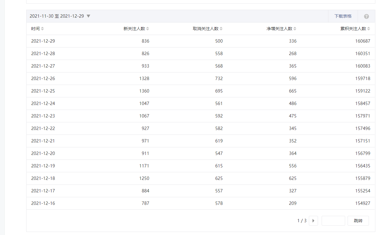The width and height of the screenshot is (386, 235).
Task: Select date cell 2021-12-24
Action: [x=43, y=103]
